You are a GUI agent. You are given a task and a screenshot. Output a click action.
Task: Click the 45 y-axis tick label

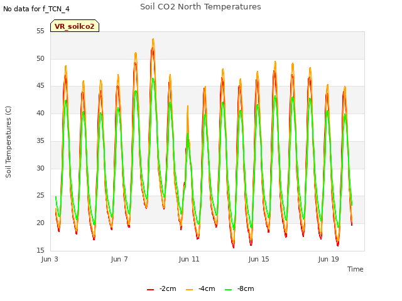point(40,86)
